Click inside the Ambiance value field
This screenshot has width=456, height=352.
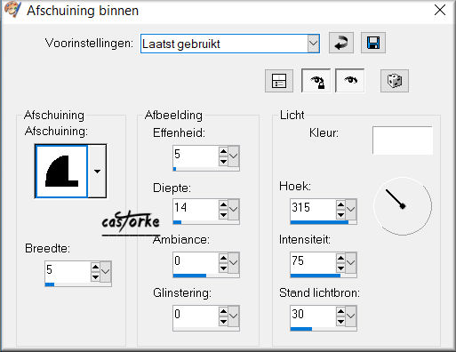pos(196,262)
